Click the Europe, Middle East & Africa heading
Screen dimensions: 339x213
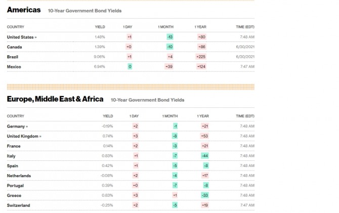[55, 99]
